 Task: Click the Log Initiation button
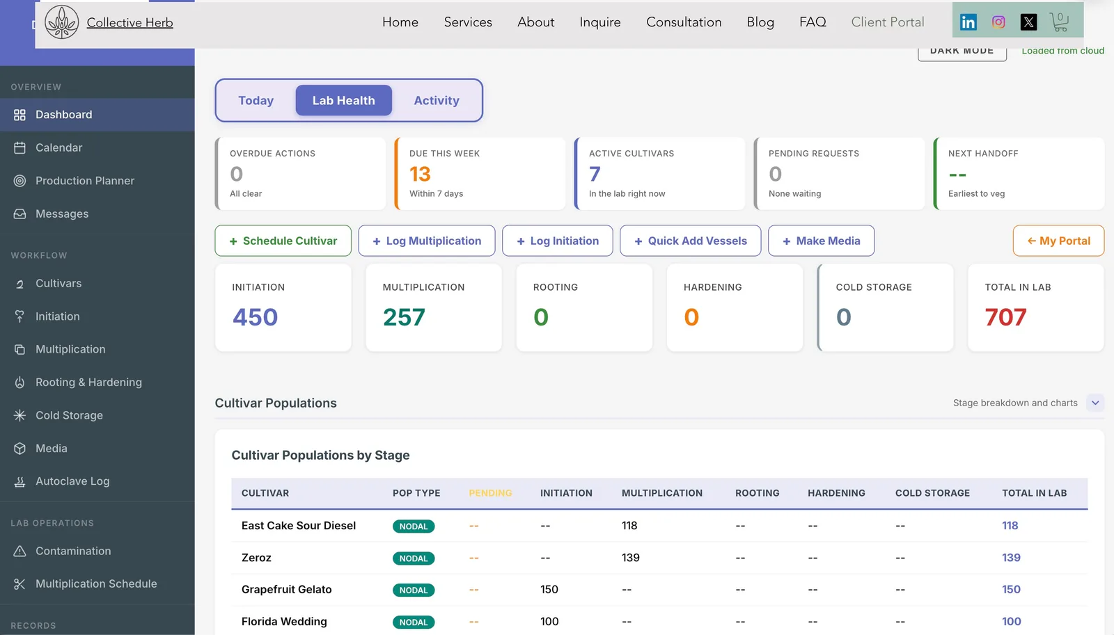tap(558, 241)
